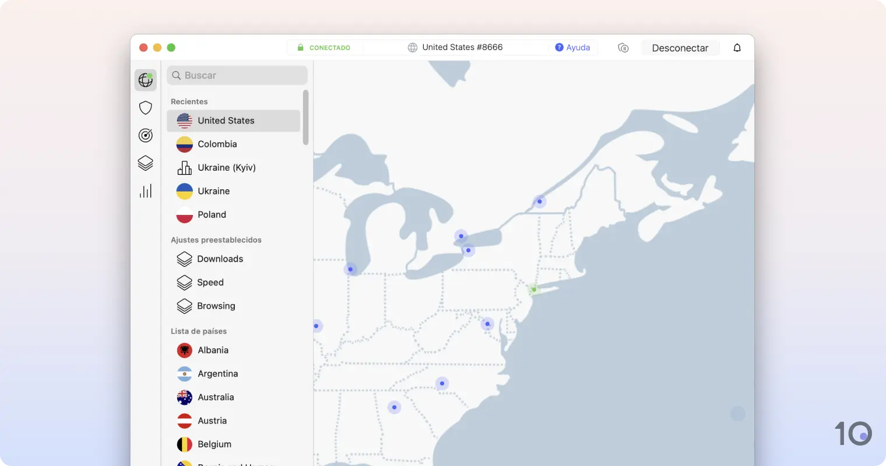This screenshot has width=886, height=466.
Task: Select the Threat Protection shield icon
Action: (145, 108)
